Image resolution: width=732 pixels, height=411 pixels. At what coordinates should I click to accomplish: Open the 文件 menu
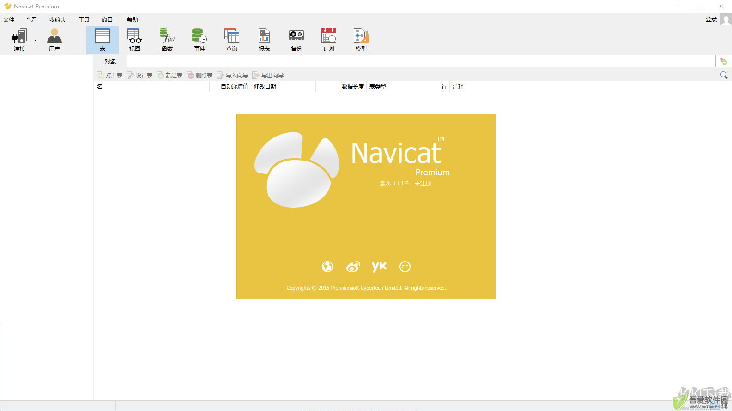pos(9,20)
